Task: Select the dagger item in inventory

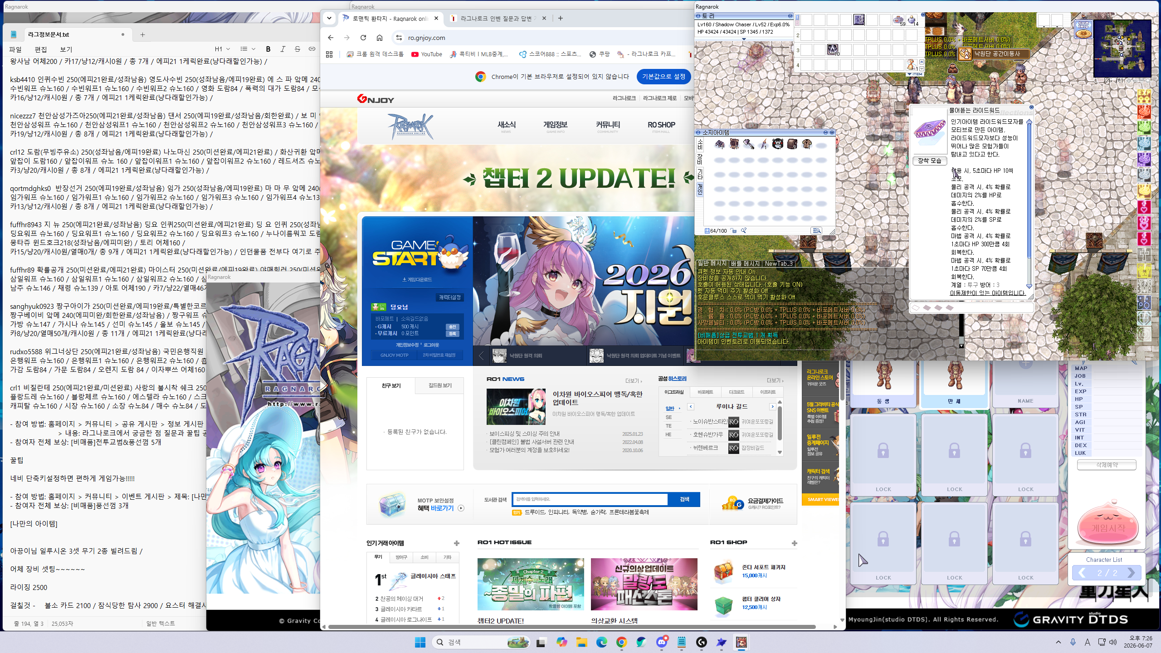Action: coord(763,144)
